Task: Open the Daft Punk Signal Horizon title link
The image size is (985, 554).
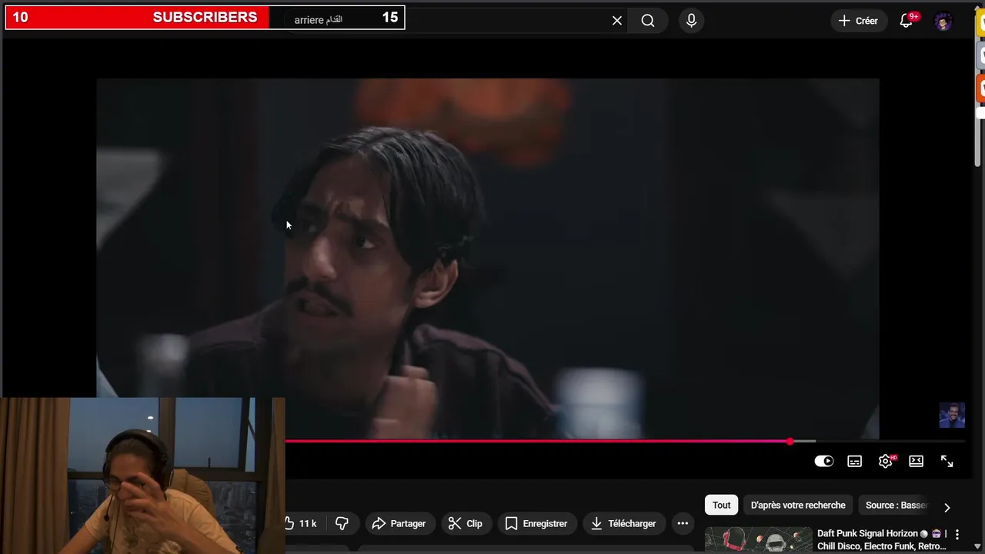Action: tap(882, 539)
